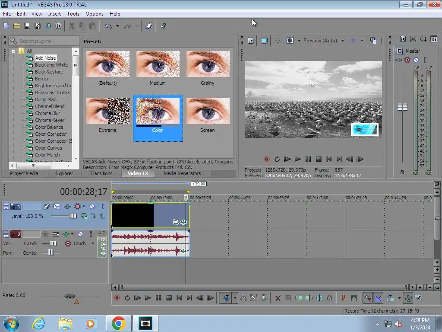Screen dimensions: 442x332
Task: Open a project with the folder icon
Action: [x=17, y=26]
